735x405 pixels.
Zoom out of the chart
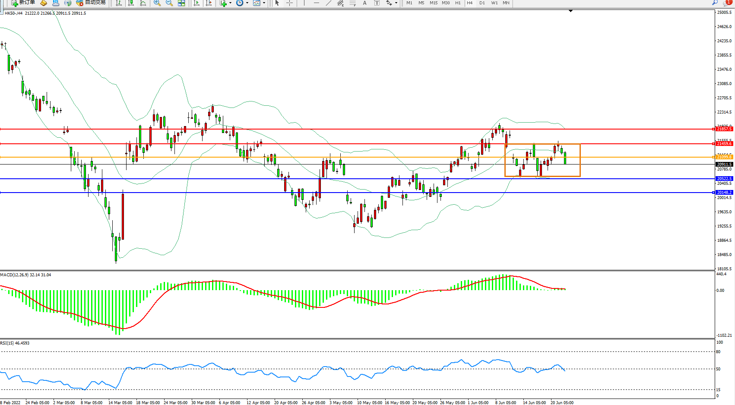click(169, 3)
